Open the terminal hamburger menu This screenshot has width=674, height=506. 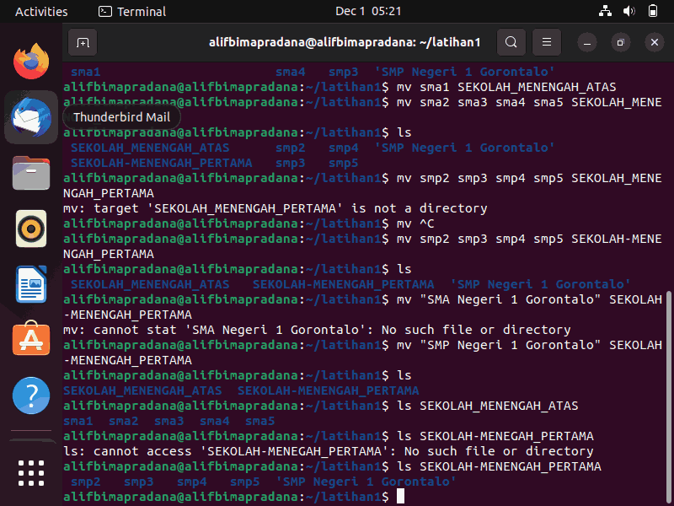click(x=547, y=42)
